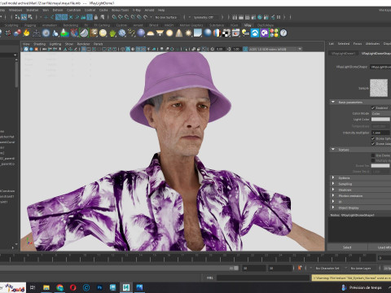The width and height of the screenshot is (391, 293).
Task: Open the Attributes menu in Attribute Editor
Action: (x=372, y=43)
